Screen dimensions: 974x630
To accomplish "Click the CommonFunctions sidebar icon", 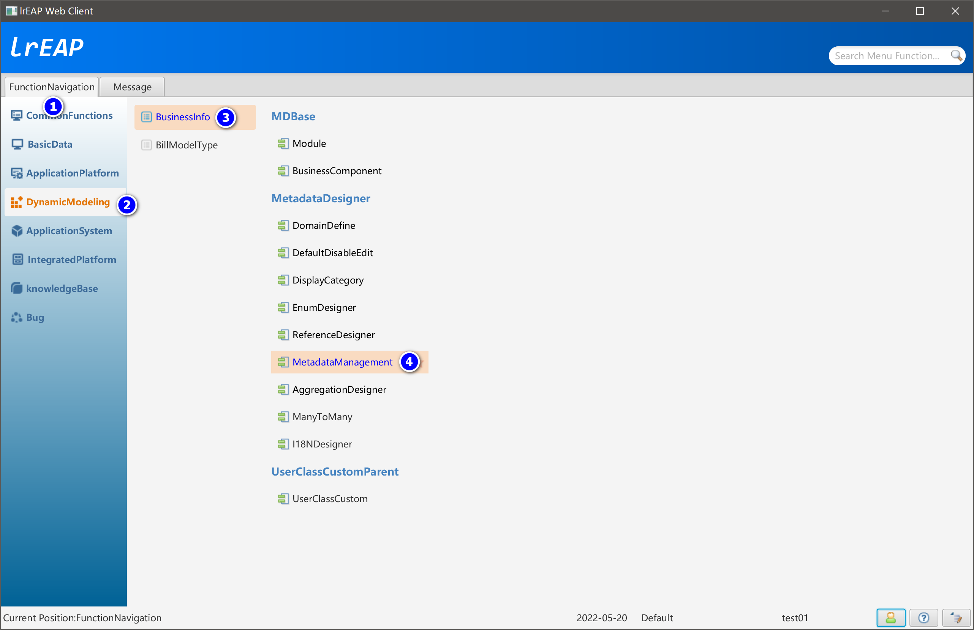I will pos(17,116).
